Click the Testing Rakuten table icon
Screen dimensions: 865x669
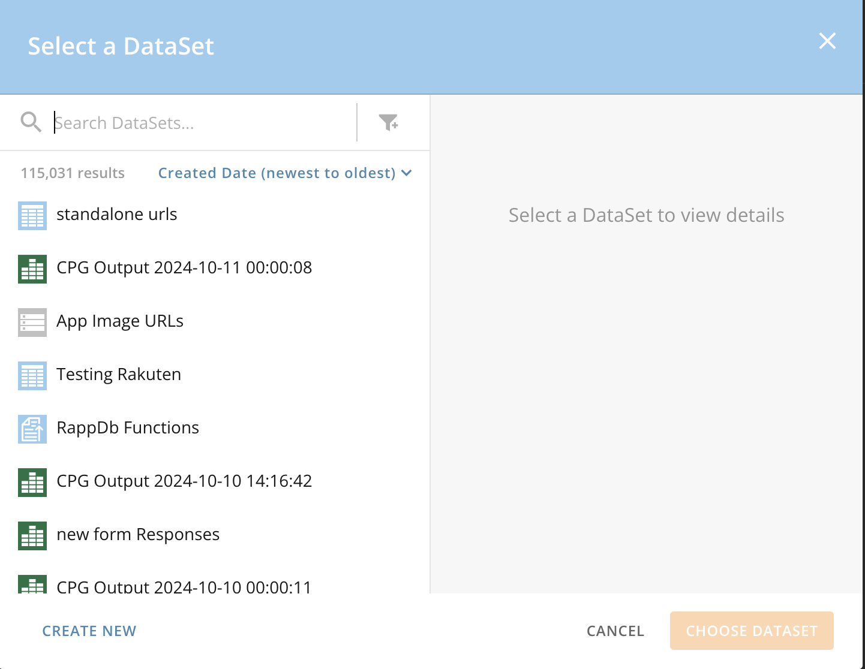tap(32, 375)
